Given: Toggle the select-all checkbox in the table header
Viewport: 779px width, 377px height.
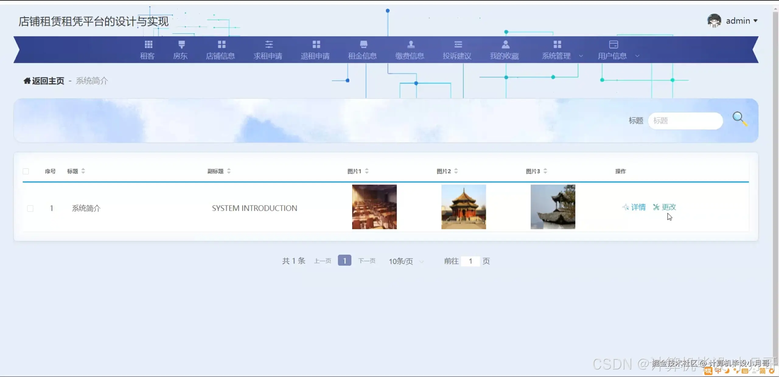Looking at the screenshot, I should tap(26, 171).
